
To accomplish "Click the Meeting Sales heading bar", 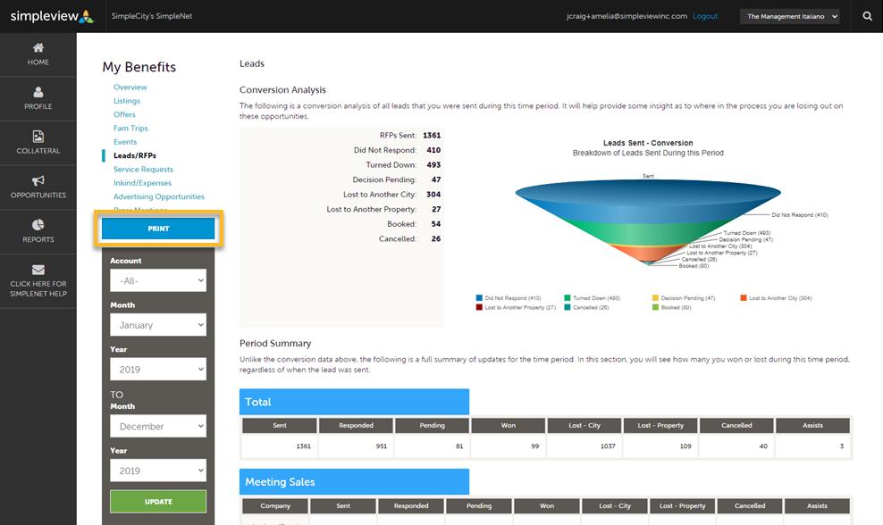I will 354,481.
